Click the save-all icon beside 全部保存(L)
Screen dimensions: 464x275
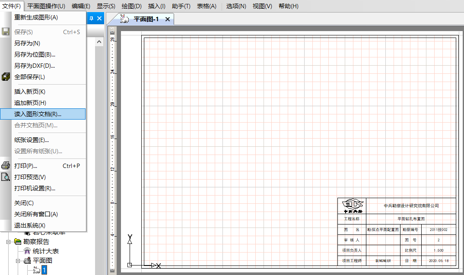6,77
